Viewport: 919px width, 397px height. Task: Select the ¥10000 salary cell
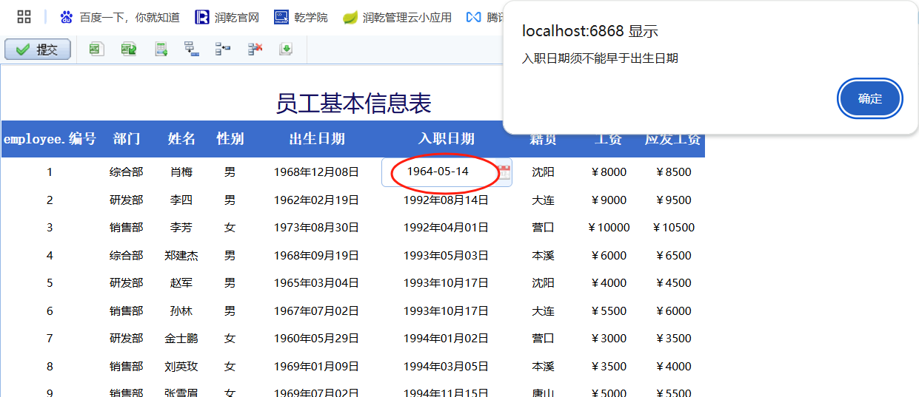coord(609,228)
